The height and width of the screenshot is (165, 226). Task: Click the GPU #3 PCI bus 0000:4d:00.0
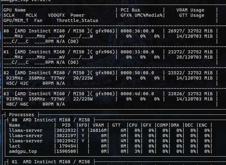137,94
